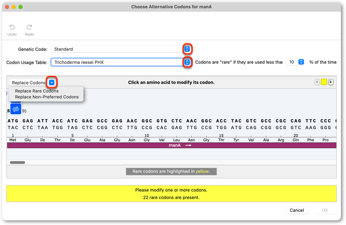Open Codon Usage Table dropdown arrows

tap(187, 62)
